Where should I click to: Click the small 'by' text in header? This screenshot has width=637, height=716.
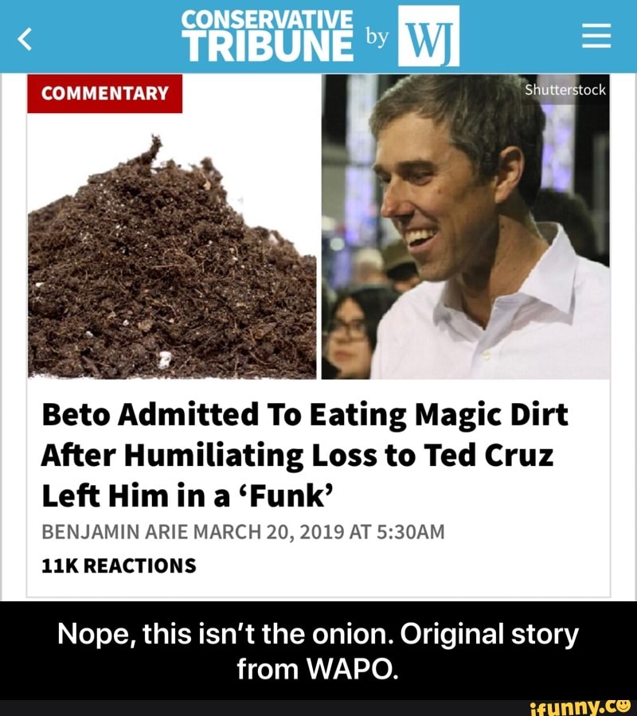click(x=376, y=37)
